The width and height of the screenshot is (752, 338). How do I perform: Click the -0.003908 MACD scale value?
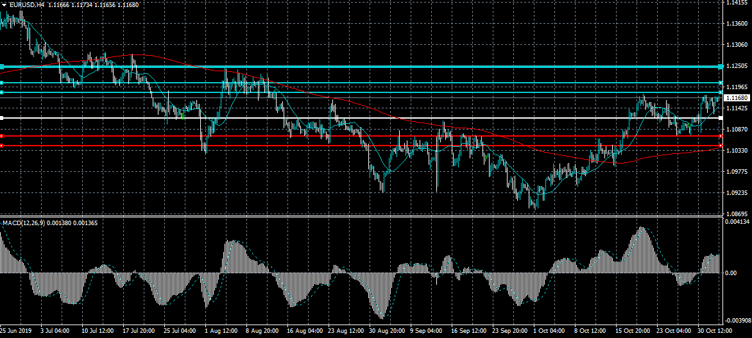click(x=737, y=320)
